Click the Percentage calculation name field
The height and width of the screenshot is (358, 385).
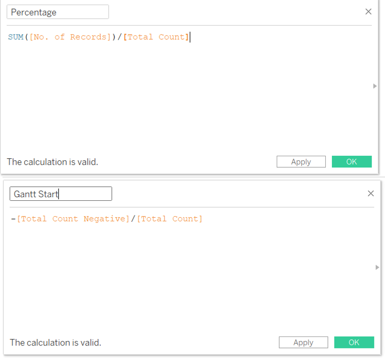(x=58, y=12)
